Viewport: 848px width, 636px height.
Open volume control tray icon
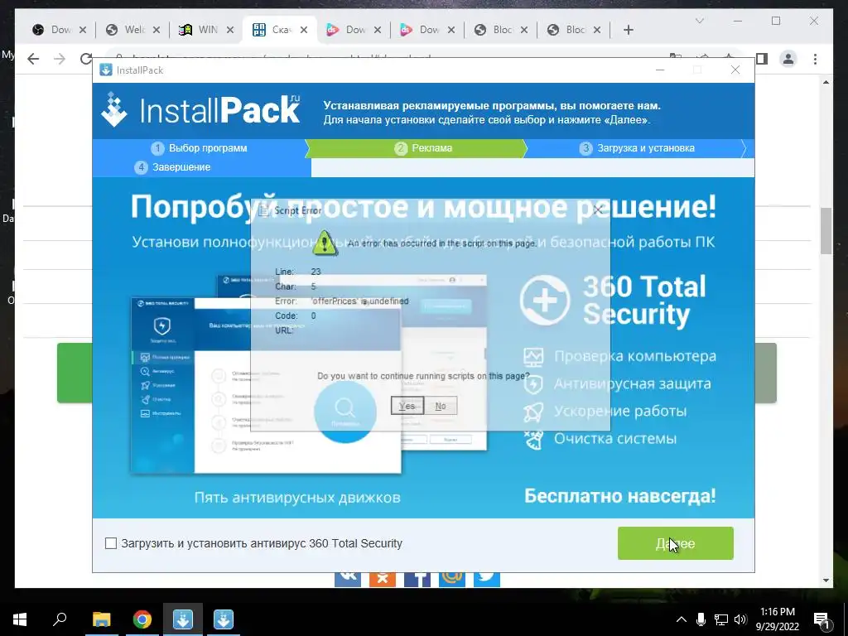click(x=740, y=619)
